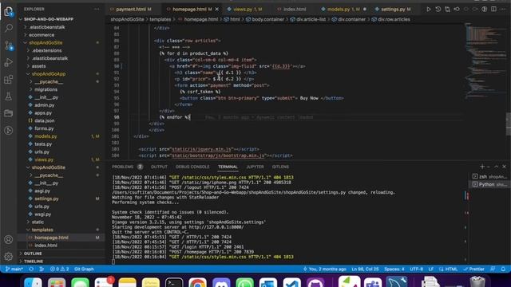Open admin.py in the explorer
Image resolution: width=511 pixels, height=287 pixels.
45,105
